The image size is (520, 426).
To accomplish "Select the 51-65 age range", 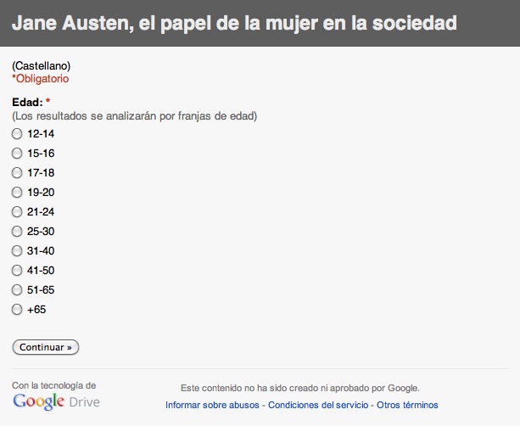I will pyautogui.click(x=17, y=290).
